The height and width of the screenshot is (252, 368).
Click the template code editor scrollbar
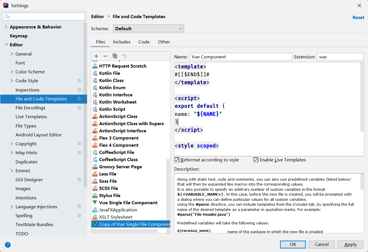[x=362, y=98]
